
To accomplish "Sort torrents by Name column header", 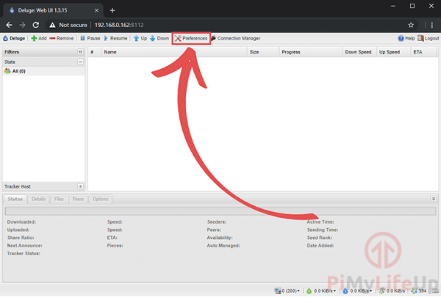I will point(110,52).
